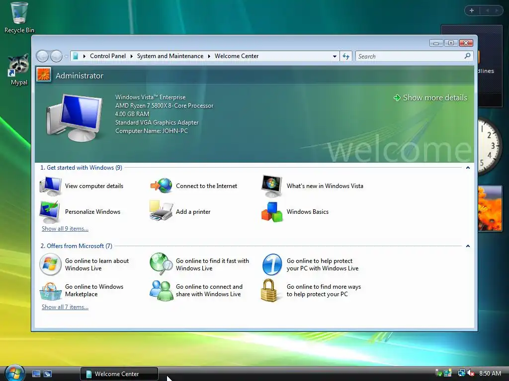Click the 'Personalize Windows' label
This screenshot has width=509, height=381.
pos(92,212)
